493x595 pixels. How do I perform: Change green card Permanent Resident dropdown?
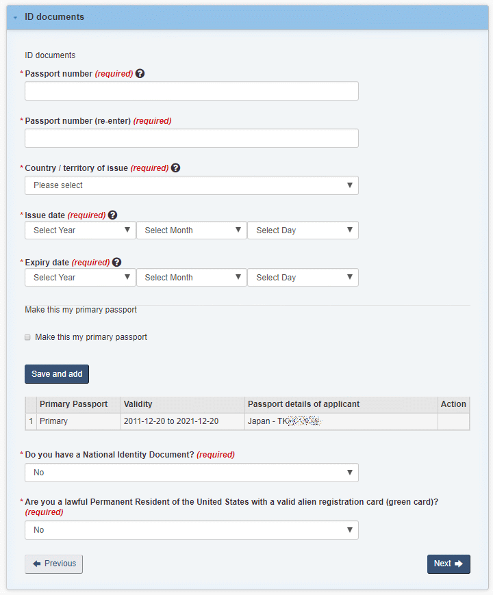pyautogui.click(x=192, y=530)
